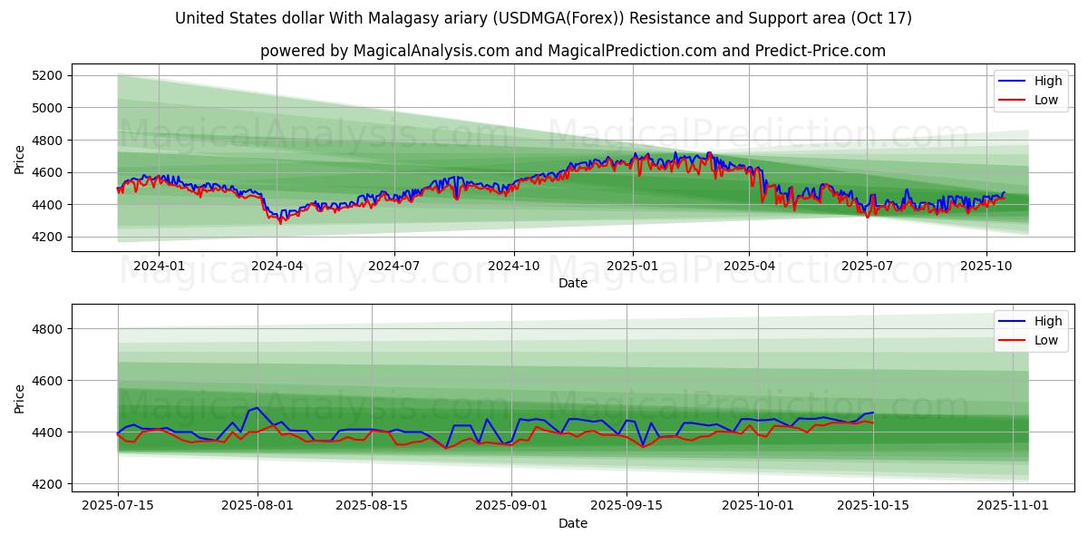
Task: Select the blue High swatch in bottom chart legend
Action: coord(1012,321)
